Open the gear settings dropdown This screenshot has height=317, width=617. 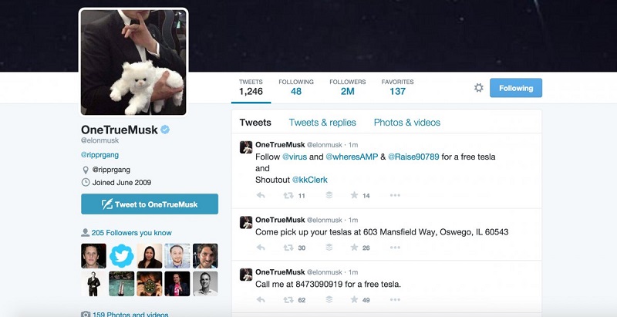coord(478,88)
